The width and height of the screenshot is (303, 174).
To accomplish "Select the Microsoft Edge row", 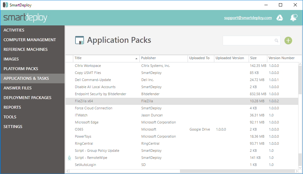I will pos(182,123).
